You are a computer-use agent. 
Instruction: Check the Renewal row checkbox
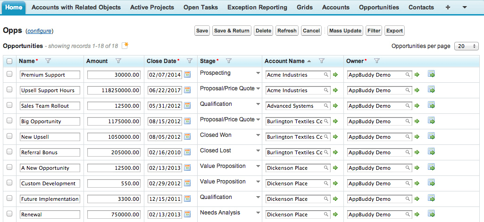pyautogui.click(x=9, y=214)
